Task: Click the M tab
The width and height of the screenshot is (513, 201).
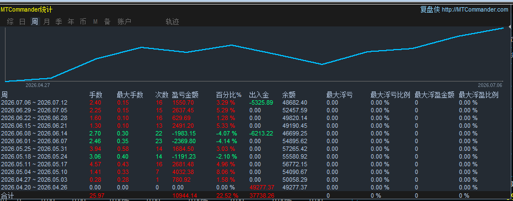Action: tap(95, 22)
